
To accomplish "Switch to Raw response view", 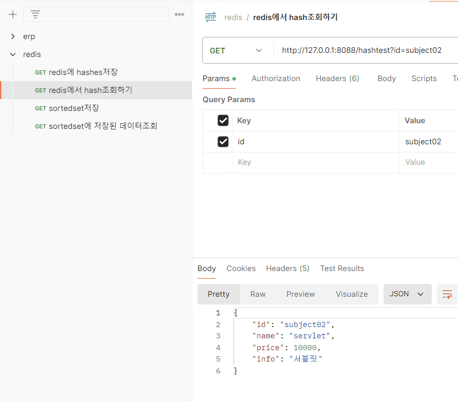I will 258,294.
